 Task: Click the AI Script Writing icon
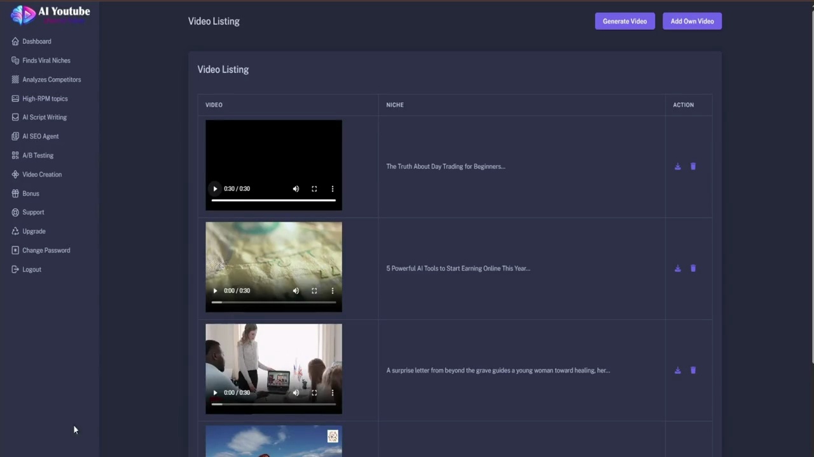pos(15,117)
